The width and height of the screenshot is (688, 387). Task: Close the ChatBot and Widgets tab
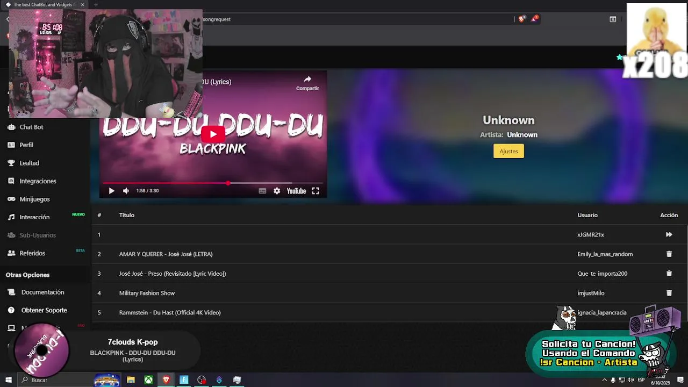click(82, 5)
